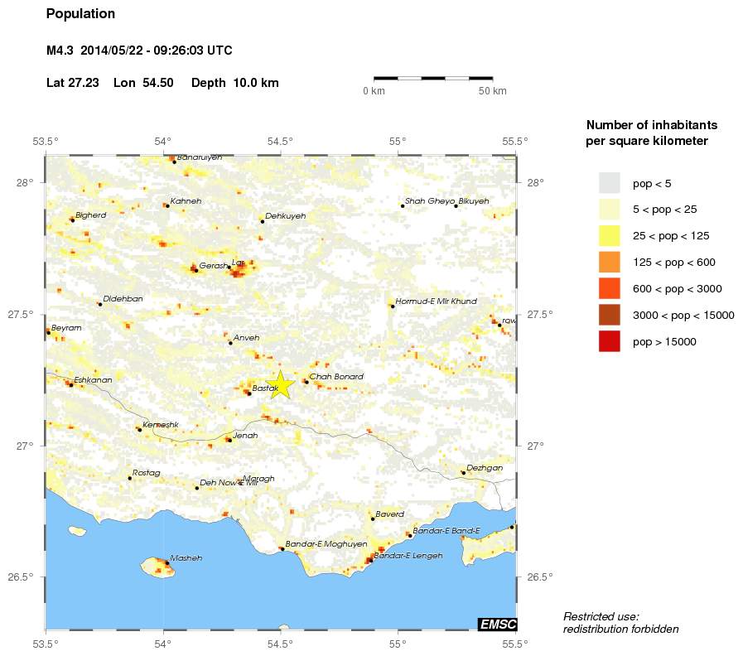
Task: Click the 'M4.3 2014/05/22 - 09:26:03 UTC' line
Action: pos(139,51)
